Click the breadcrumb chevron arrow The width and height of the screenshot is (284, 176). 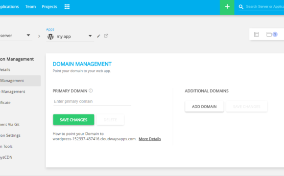pos(39,36)
